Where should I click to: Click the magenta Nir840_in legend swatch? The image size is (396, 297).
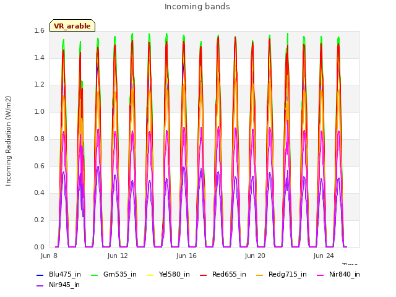click(320, 275)
